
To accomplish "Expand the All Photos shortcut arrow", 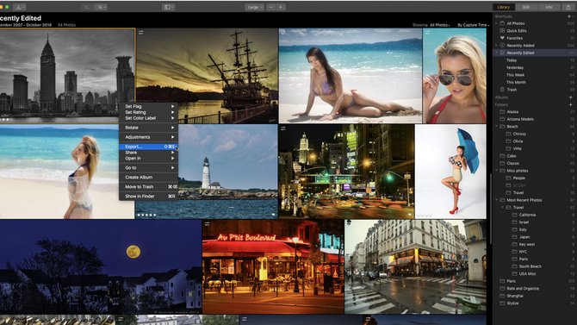I will [496, 23].
